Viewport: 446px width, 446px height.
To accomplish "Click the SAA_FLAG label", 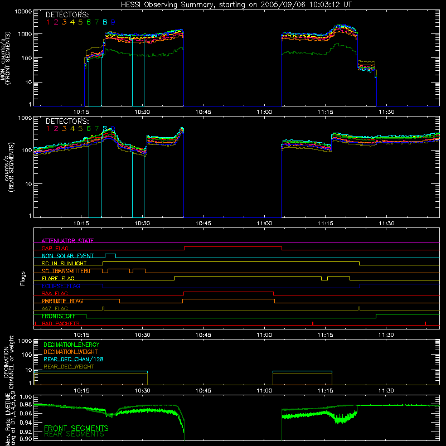I will [x=55, y=294].
